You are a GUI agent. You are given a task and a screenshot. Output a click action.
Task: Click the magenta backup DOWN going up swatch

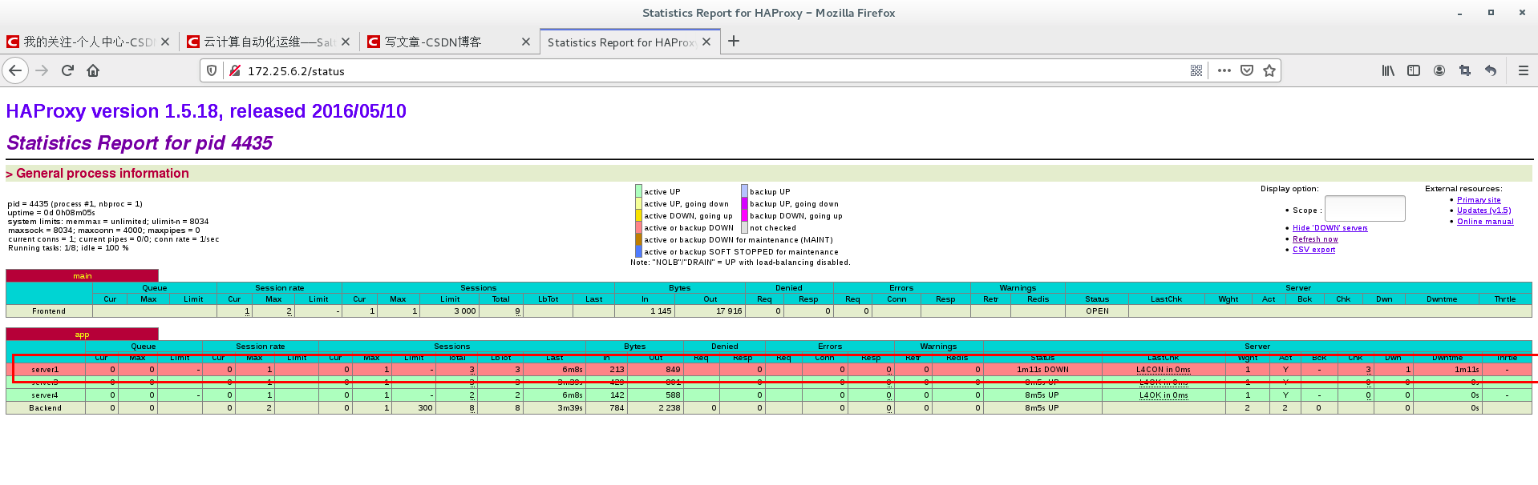[x=744, y=215]
